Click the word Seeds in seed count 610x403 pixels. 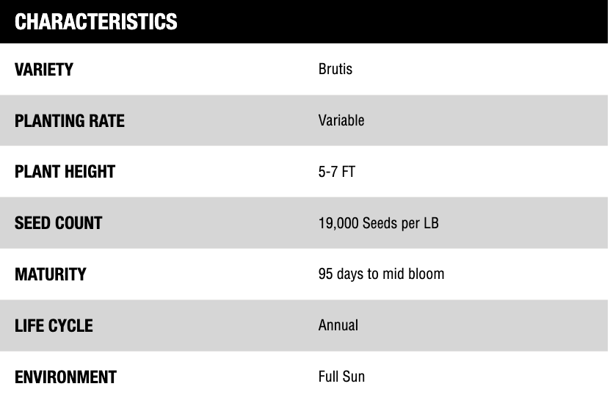(x=380, y=223)
